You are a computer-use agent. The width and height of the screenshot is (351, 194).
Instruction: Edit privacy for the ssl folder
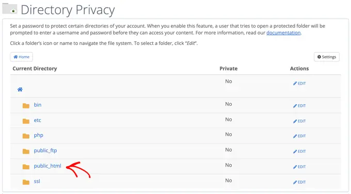tap(299, 182)
